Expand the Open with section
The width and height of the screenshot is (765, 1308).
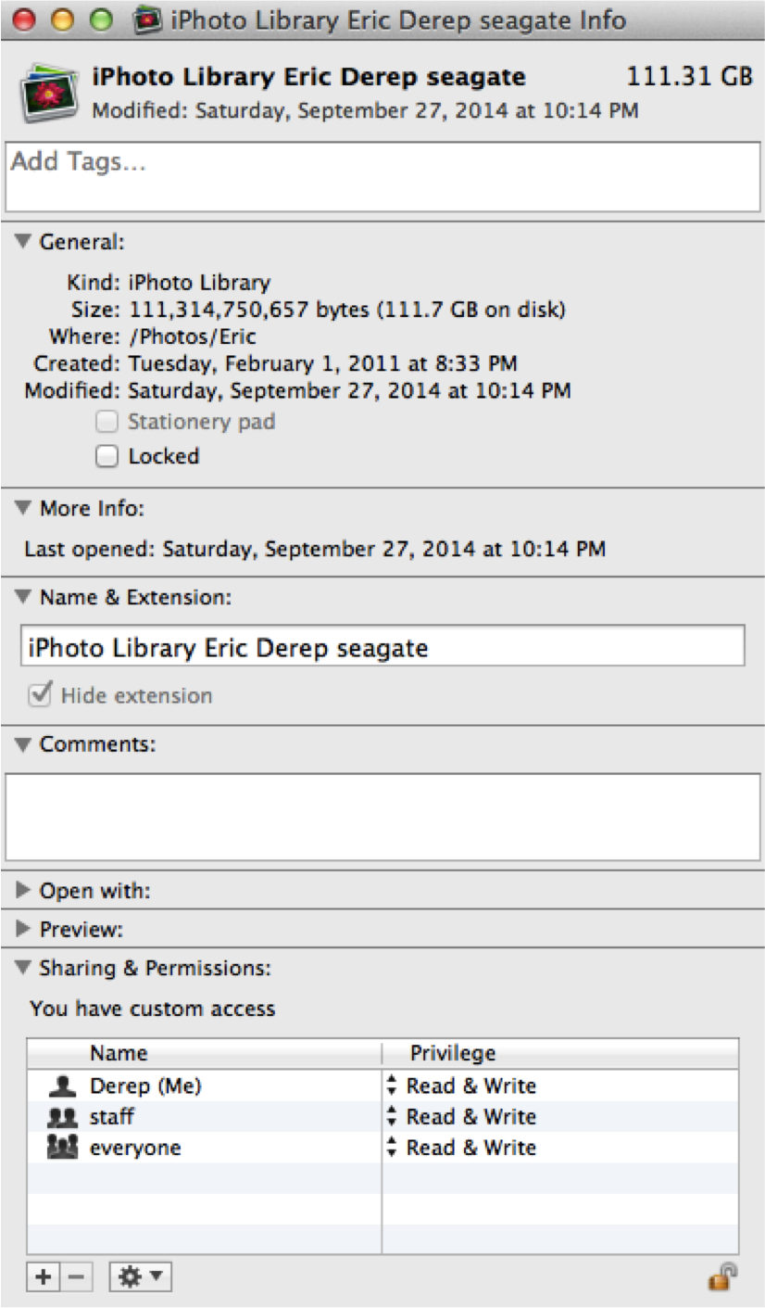click(x=24, y=891)
